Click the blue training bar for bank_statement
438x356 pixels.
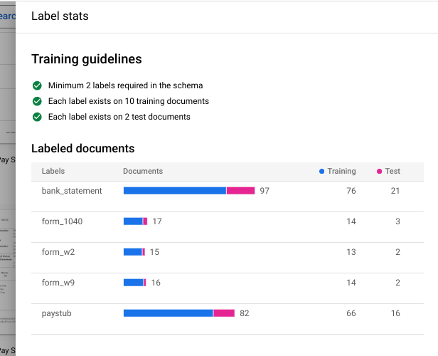174,191
